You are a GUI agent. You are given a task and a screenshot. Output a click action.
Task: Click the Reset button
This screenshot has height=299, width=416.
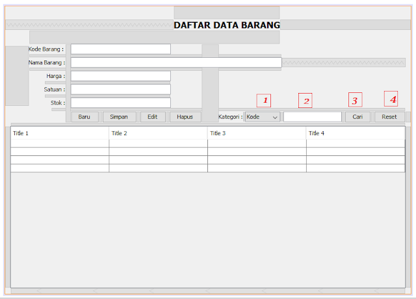point(389,117)
